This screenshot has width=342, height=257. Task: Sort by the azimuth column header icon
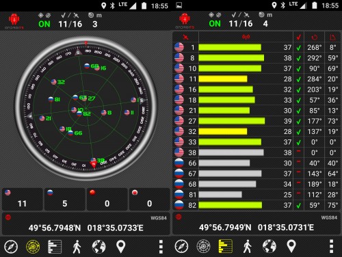coord(315,37)
